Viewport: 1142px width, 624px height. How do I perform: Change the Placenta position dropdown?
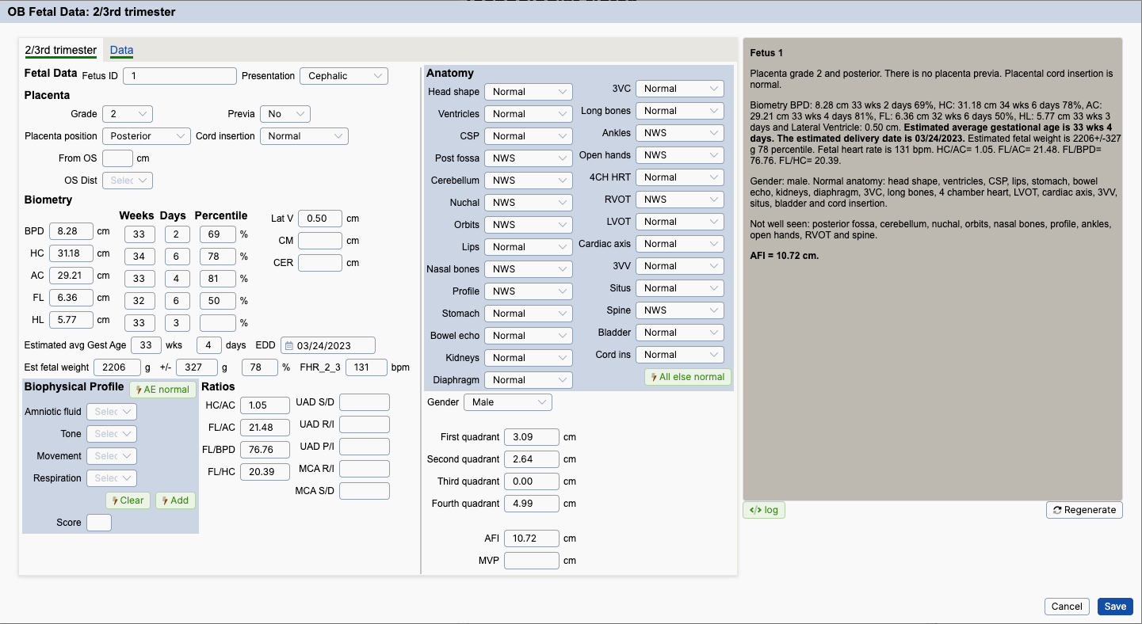[147, 136]
